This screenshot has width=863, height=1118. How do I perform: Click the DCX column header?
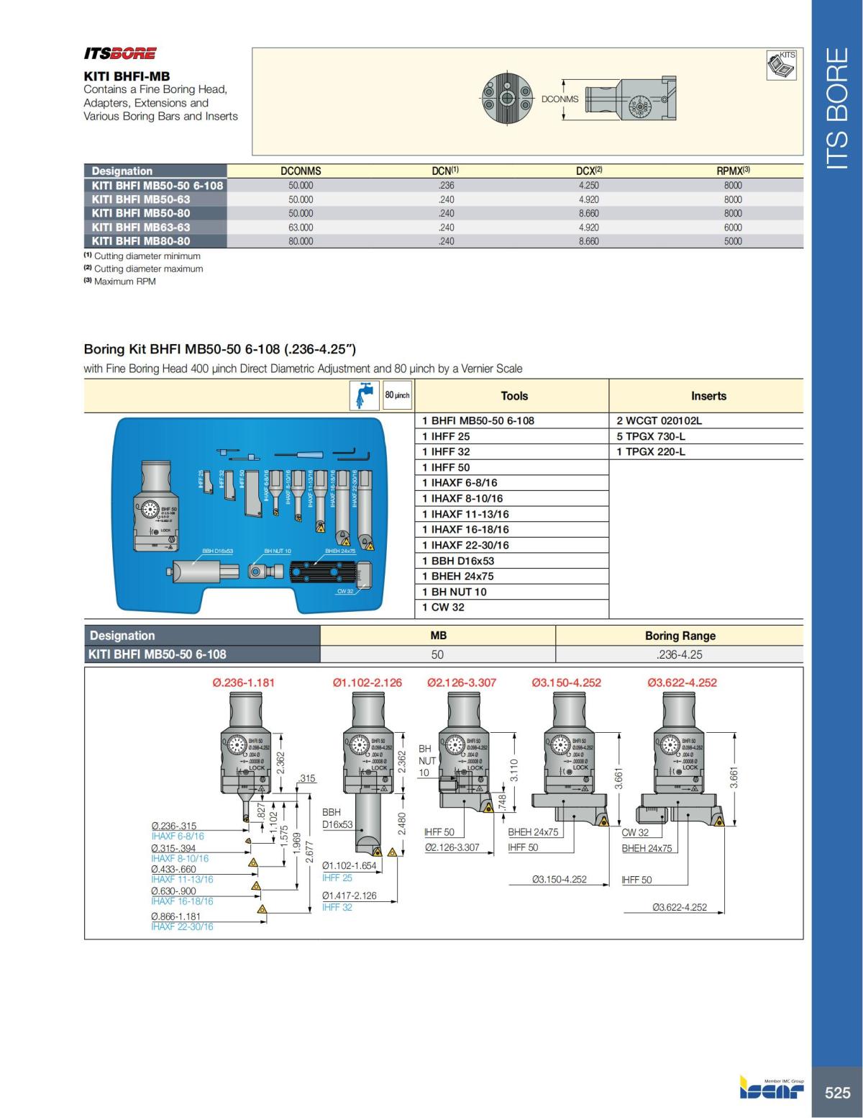click(x=589, y=171)
